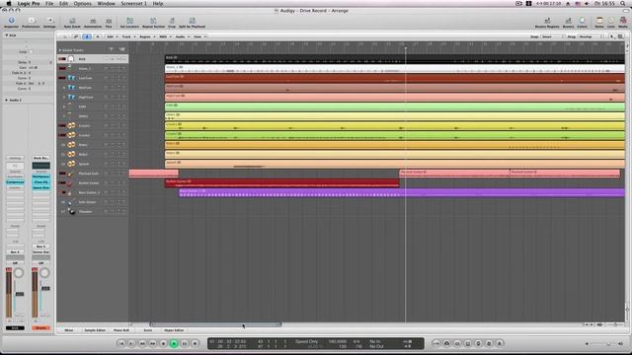
Task: Toggle the Catch playhead button in Arrange
Action: (87, 36)
